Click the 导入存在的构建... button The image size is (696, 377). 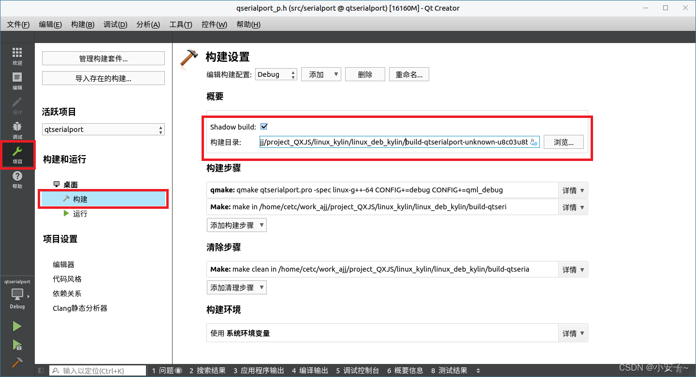[x=103, y=78]
